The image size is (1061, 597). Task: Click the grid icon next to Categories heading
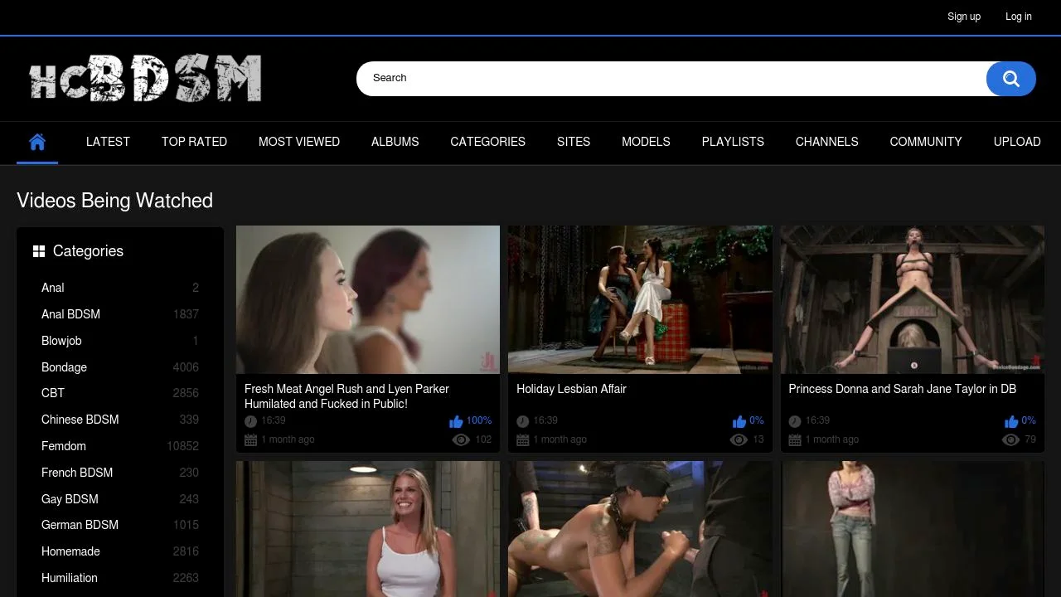coord(39,250)
